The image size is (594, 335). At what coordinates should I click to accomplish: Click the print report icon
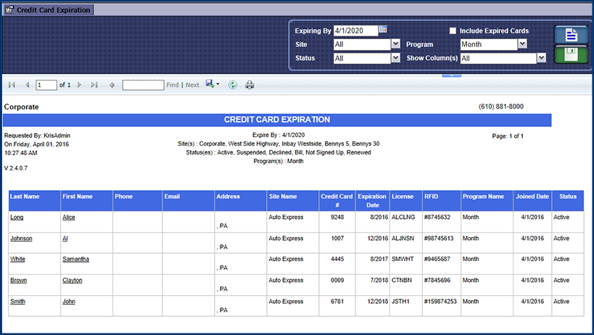coord(249,85)
